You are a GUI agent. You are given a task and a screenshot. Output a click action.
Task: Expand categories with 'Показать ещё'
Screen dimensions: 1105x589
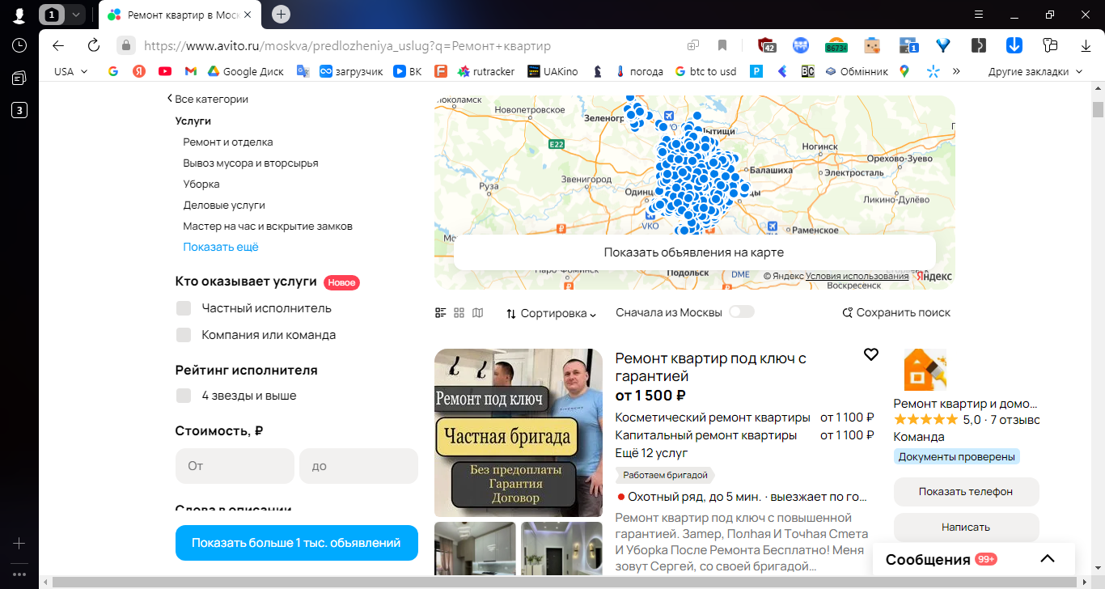(221, 247)
